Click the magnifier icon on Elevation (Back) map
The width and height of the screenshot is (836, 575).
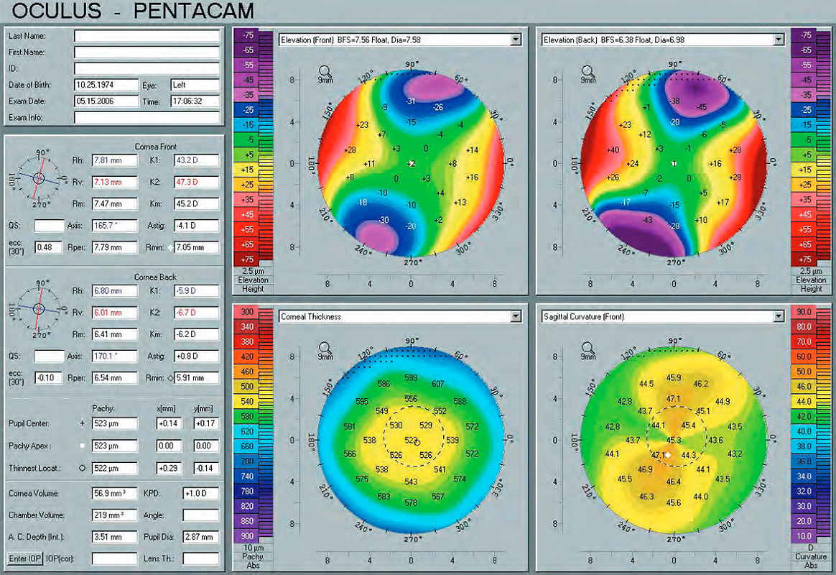pos(589,70)
